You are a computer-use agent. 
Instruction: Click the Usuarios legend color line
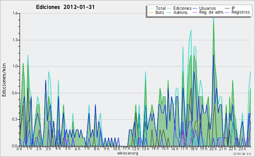coord(195,8)
